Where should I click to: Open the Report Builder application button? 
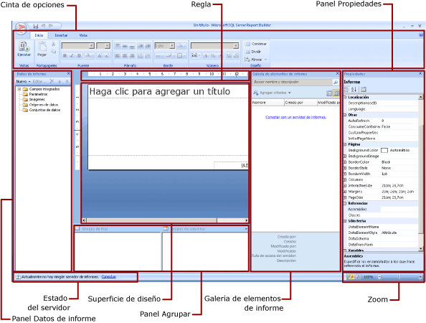coord(22,28)
